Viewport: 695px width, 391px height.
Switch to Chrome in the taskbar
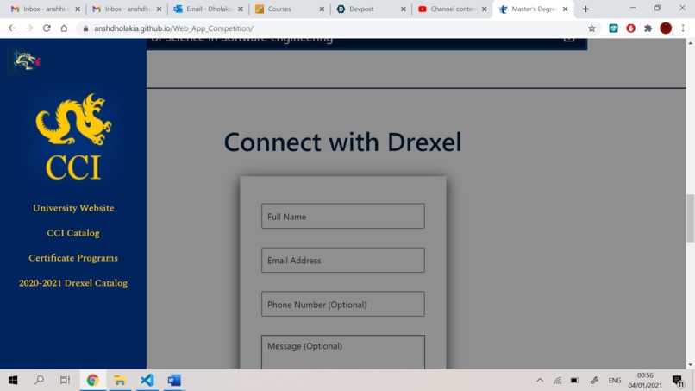point(92,380)
